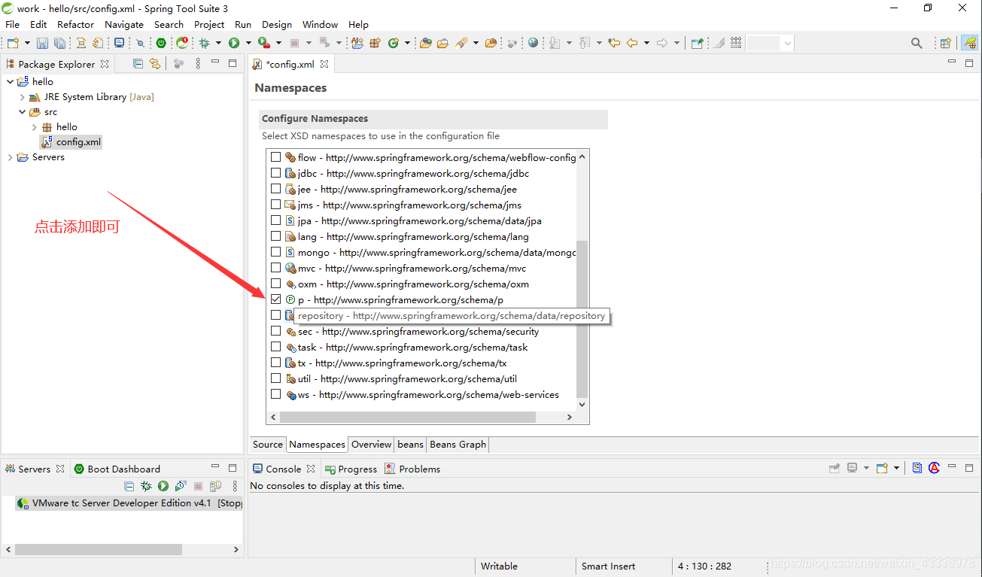This screenshot has width=982, height=577.
Task: Tick the jee namespace checkbox
Action: 275,189
